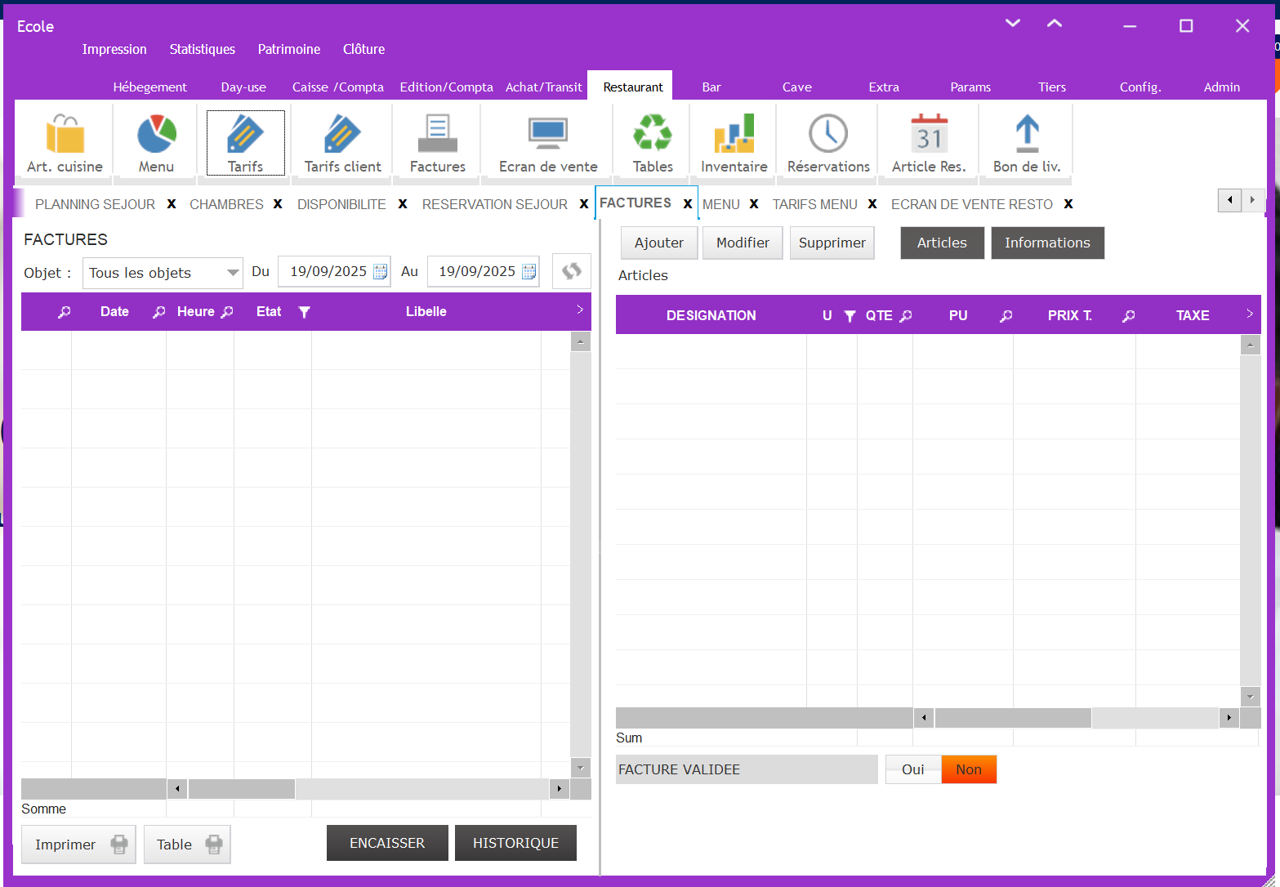Click the Articles grid horizontal scrollbar thumb
This screenshot has width=1280, height=887.
pyautogui.click(x=1013, y=718)
